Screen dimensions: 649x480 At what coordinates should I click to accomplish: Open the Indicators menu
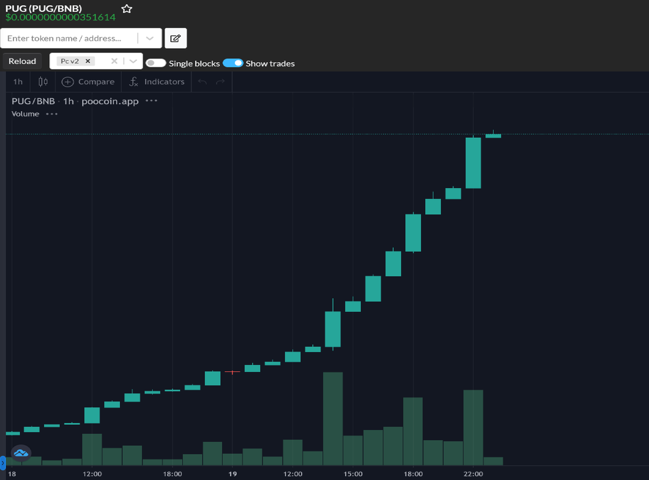coord(164,82)
